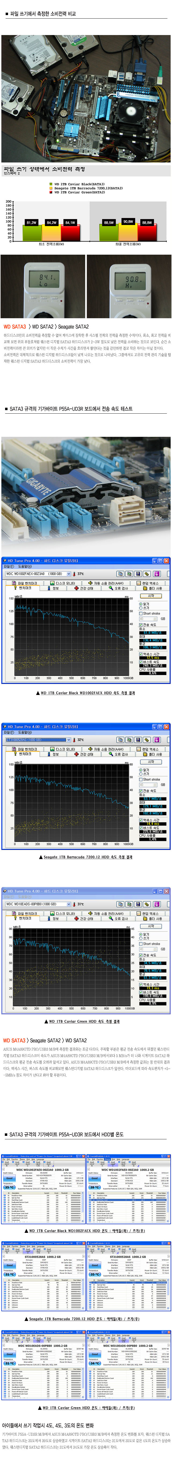Click HD Tune title bar icon of WD1002FAEX window
172x1474 pixels.
pyautogui.click(x=5, y=561)
